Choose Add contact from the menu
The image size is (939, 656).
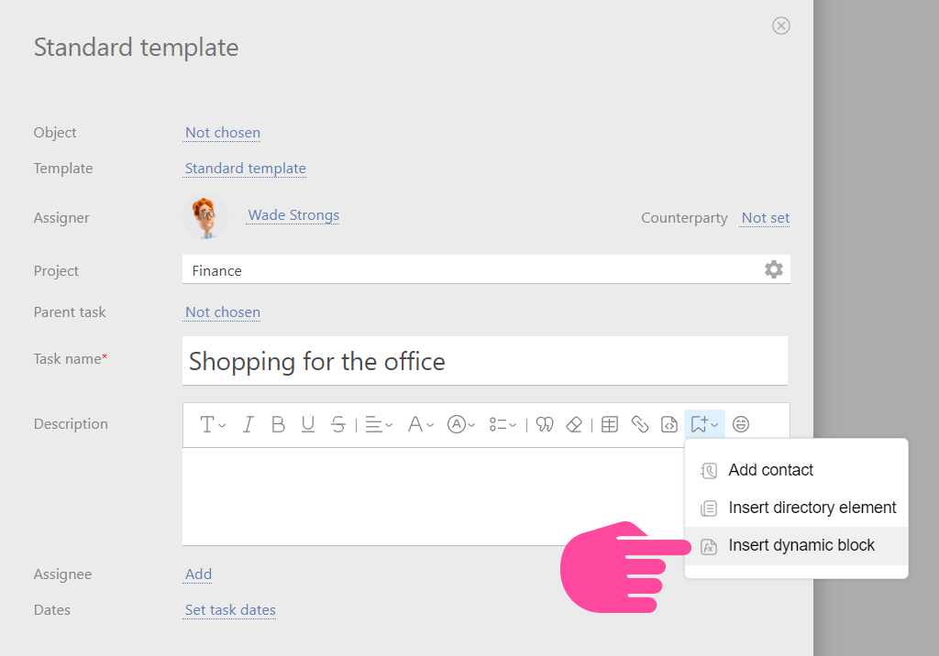pos(796,470)
